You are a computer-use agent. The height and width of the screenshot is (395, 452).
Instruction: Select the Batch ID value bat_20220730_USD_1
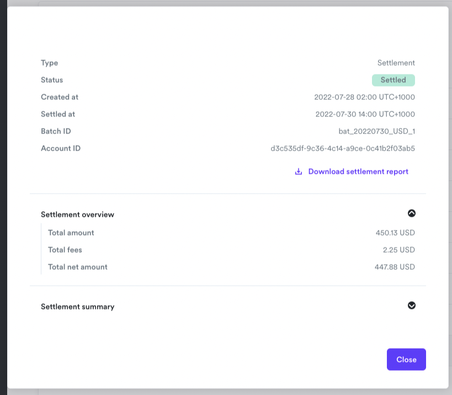pyautogui.click(x=376, y=131)
